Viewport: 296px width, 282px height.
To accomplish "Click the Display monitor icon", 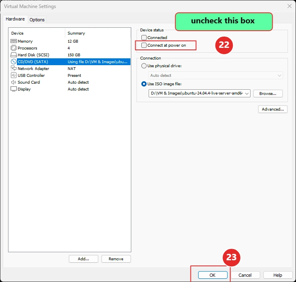I will point(14,89).
